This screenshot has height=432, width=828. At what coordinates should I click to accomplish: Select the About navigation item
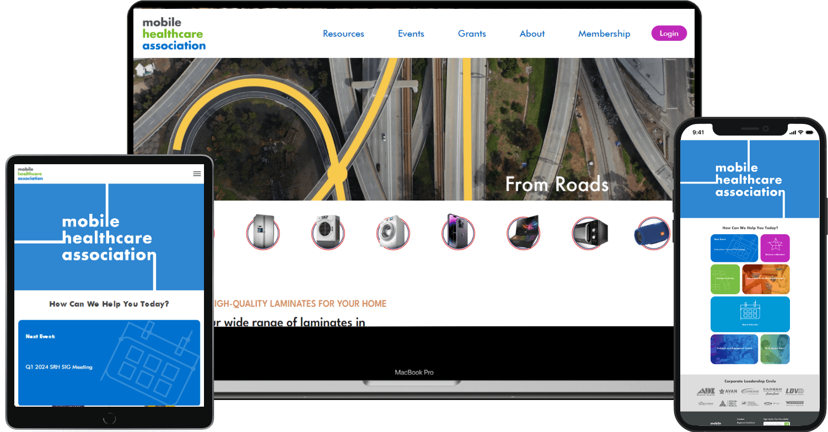tap(532, 34)
